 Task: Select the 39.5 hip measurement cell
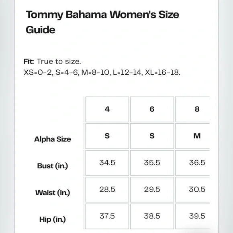click(x=192, y=217)
